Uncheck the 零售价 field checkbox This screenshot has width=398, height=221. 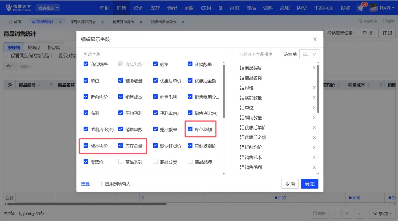[x=86, y=162]
